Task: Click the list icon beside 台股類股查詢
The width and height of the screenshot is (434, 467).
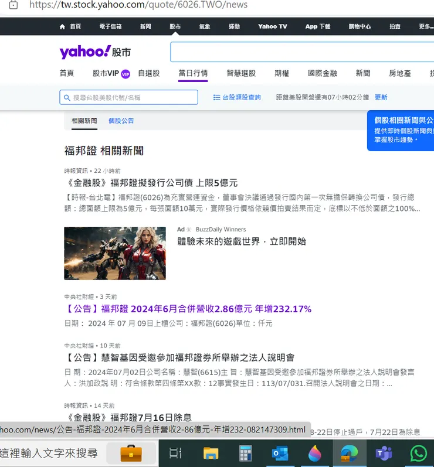Action: [x=216, y=97]
